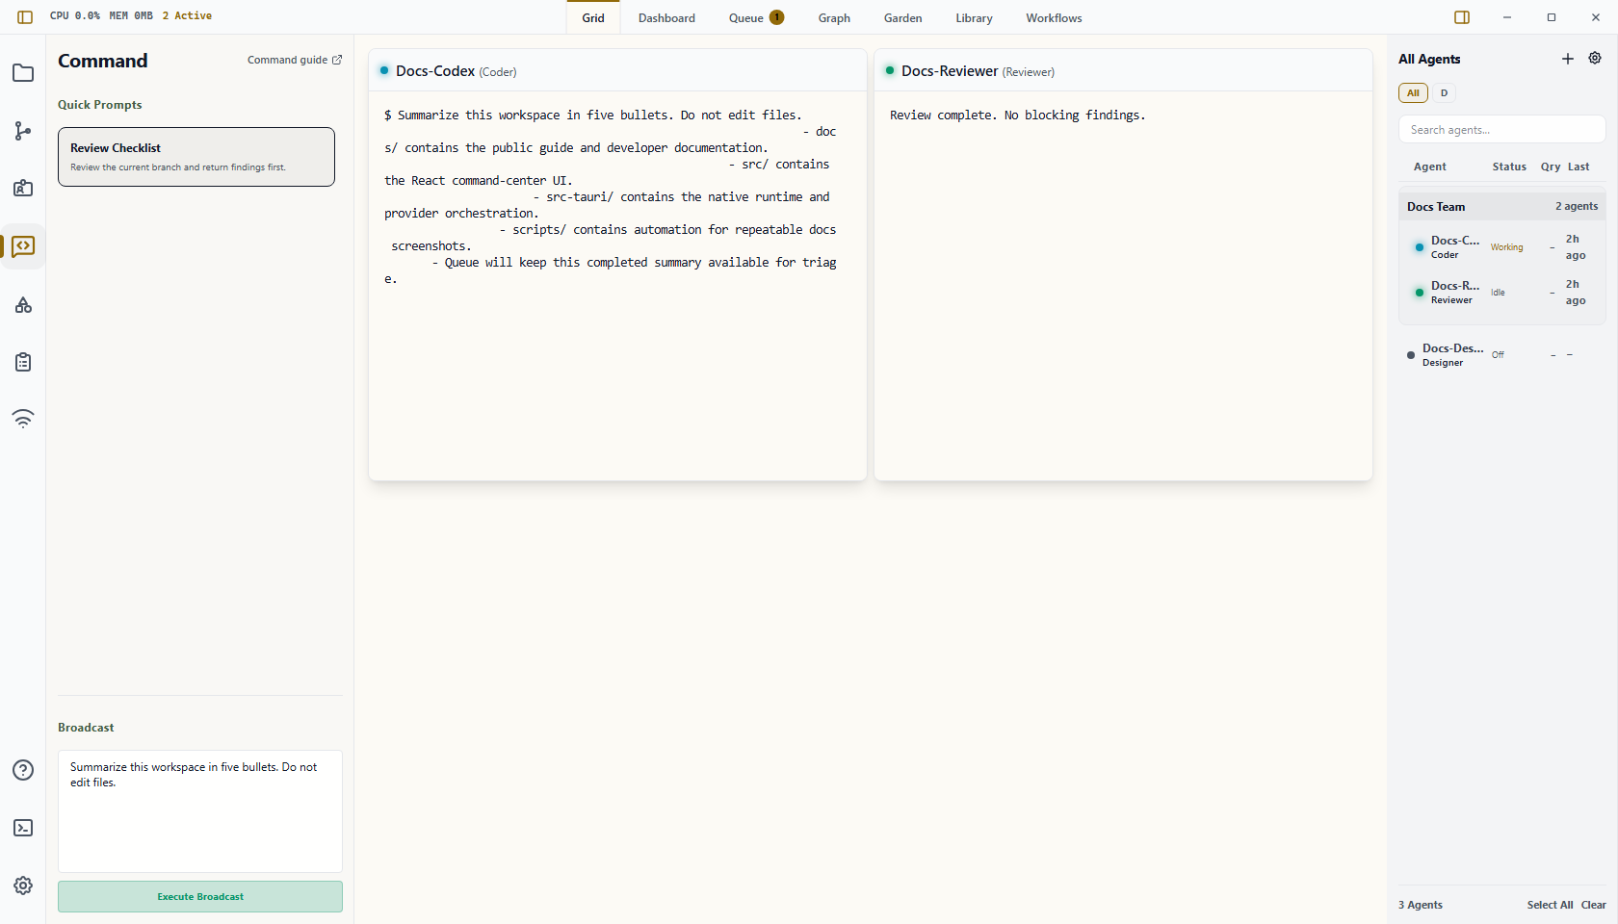Open the Library tab
This screenshot has height=924, width=1618.
pyautogui.click(x=974, y=18)
